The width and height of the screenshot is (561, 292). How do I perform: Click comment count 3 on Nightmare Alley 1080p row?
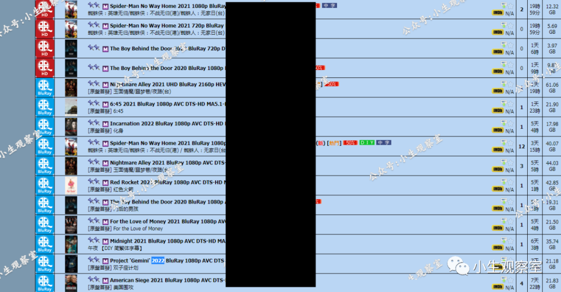[522, 166]
